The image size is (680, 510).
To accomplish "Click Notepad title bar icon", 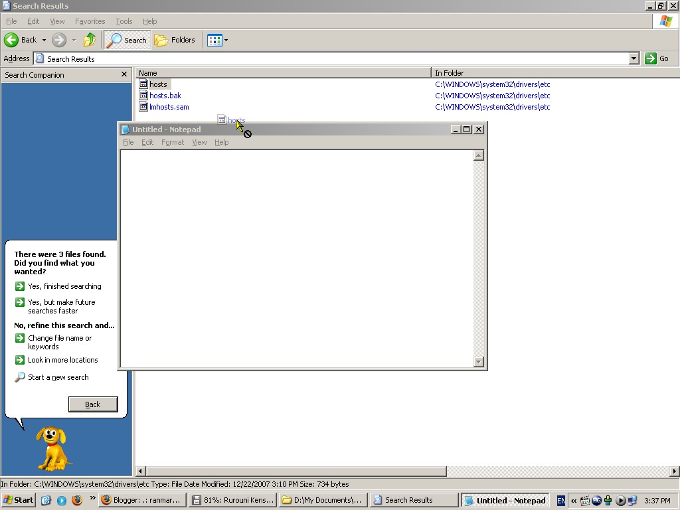I will (126, 129).
